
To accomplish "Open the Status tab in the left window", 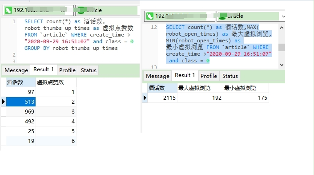I will [89, 70].
